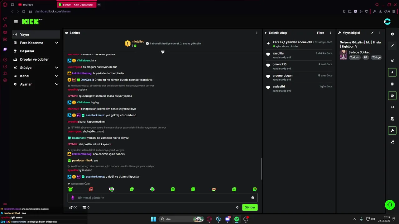Screen dimensions: 399x224
Task: Select the first green angel halo emote
Action: (x=70, y=189)
